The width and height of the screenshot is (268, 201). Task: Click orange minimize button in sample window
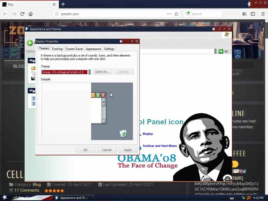point(93,95)
